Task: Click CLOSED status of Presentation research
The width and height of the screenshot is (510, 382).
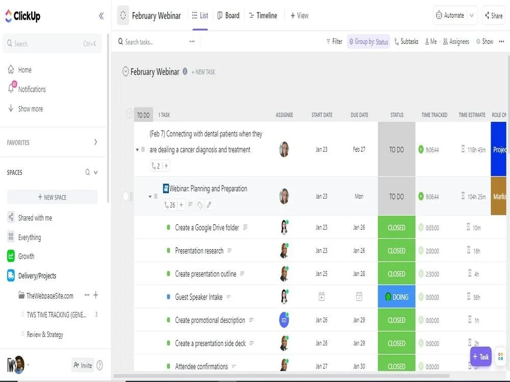Action: click(x=396, y=251)
